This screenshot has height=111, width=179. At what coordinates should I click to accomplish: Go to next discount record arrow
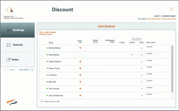tap(11, 10)
